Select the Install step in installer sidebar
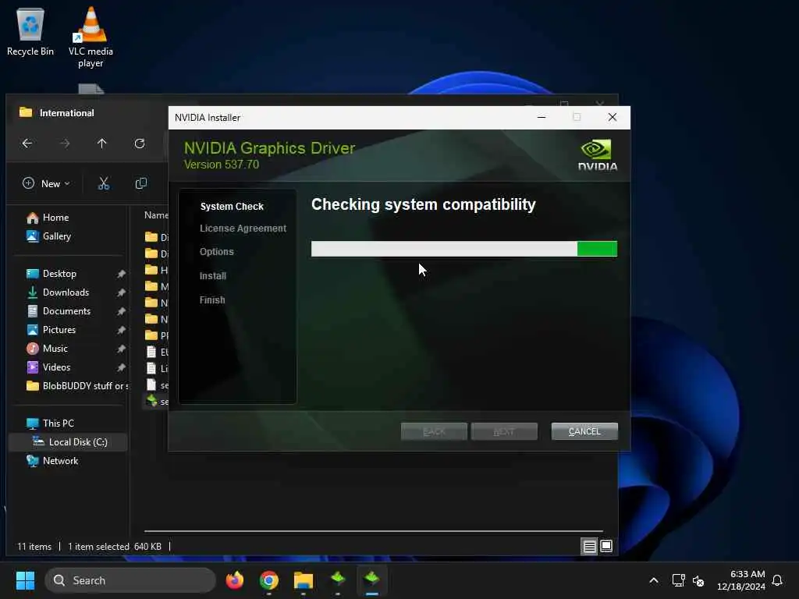Image resolution: width=799 pixels, height=599 pixels. coord(212,276)
